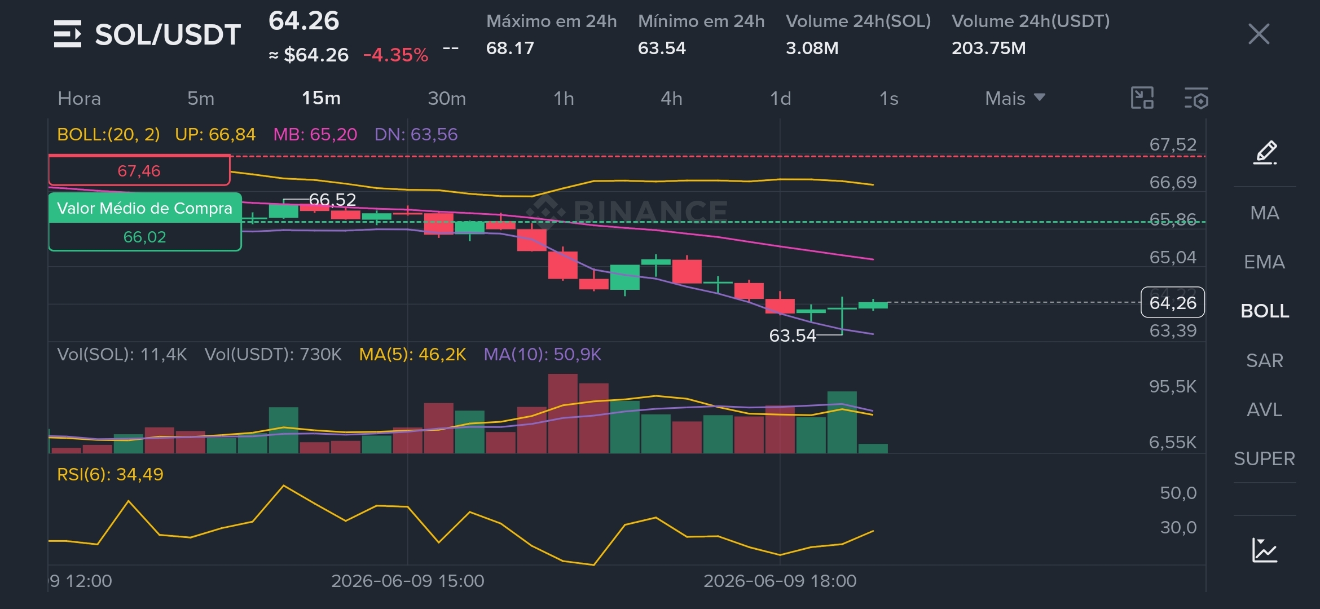The image size is (1320, 609).
Task: Tap the Vol(SOL): 11,4K label
Action: point(122,355)
